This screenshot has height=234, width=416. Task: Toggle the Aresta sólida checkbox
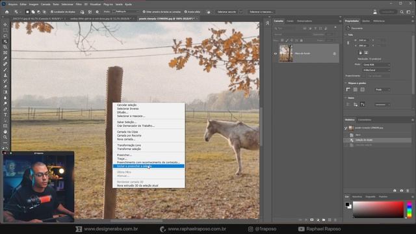pos(186,12)
